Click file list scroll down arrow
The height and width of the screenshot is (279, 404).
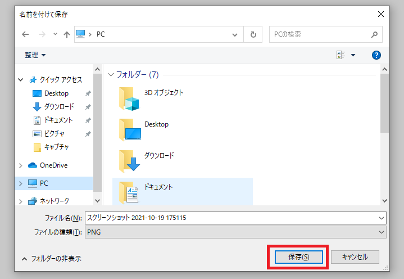[385, 201]
